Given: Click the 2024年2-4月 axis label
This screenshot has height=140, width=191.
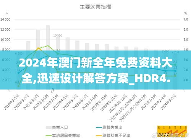Looking at the screenshot, I should coord(159,102).
